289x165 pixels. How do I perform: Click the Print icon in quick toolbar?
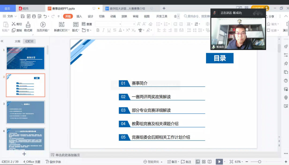click(34, 16)
